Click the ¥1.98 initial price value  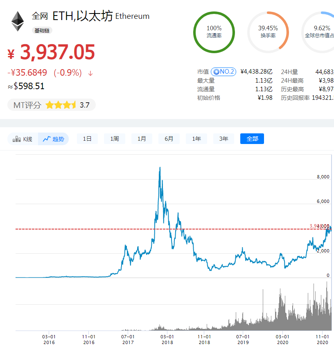pos(265,98)
